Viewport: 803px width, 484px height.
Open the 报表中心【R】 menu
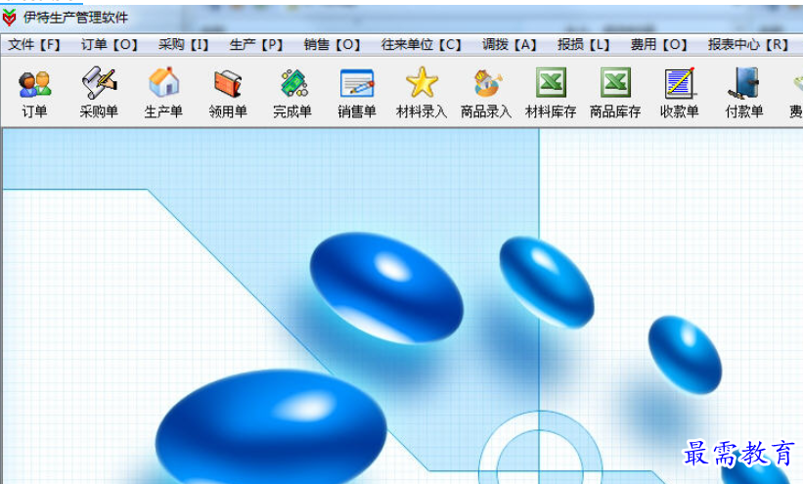pos(748,45)
